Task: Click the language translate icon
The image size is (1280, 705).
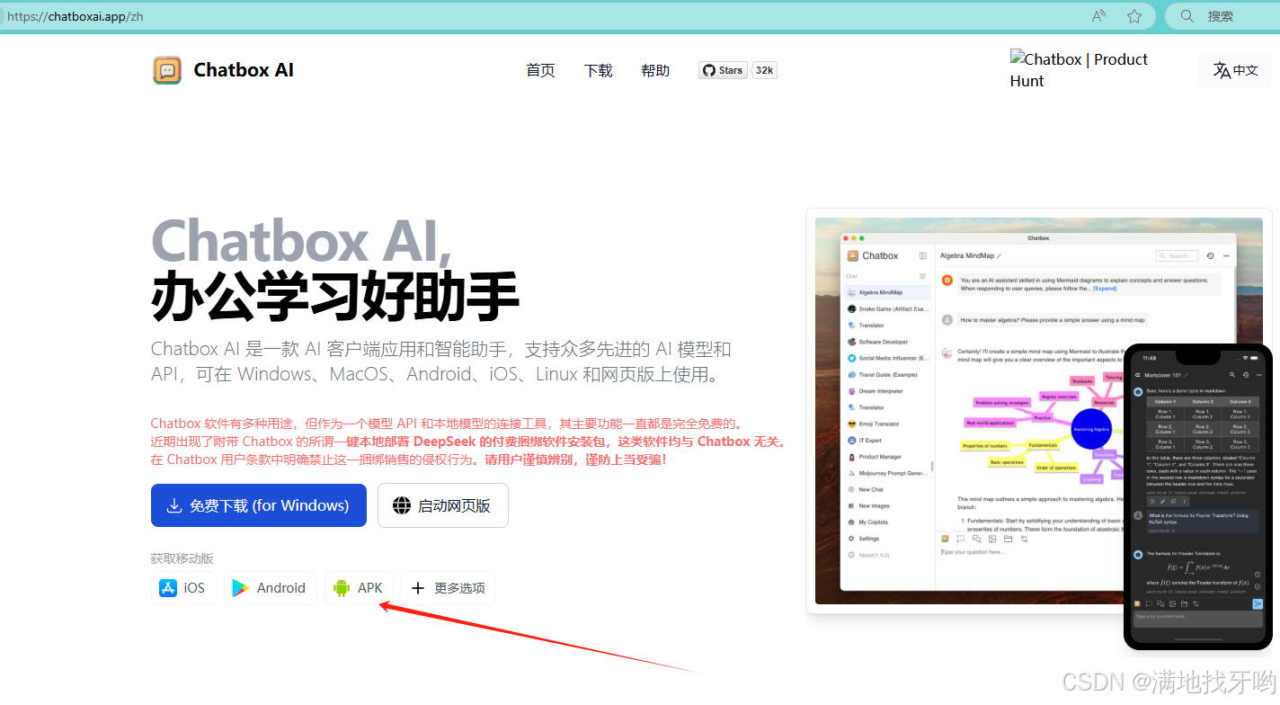Action: point(1222,70)
